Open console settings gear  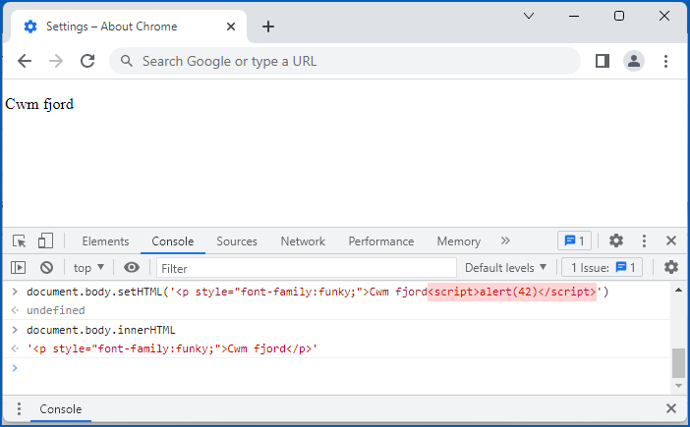click(x=671, y=268)
